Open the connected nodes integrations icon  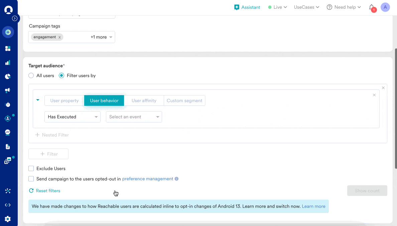8,191
